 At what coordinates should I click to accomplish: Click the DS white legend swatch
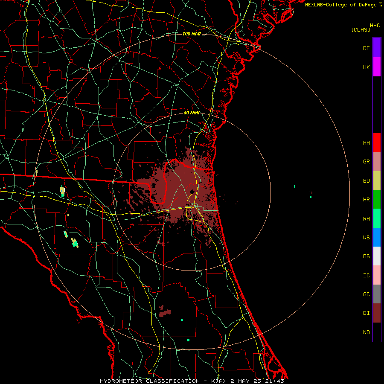[377, 256]
